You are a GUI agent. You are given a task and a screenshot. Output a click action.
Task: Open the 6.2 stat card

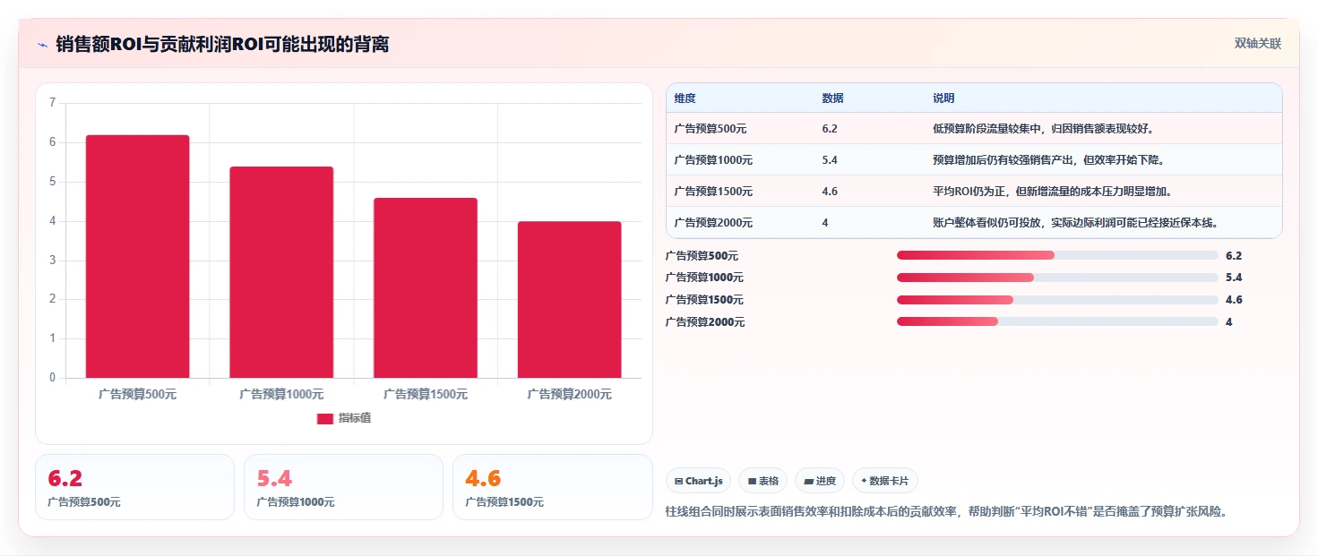[134, 487]
